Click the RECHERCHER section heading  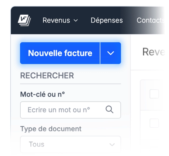tap(47, 76)
